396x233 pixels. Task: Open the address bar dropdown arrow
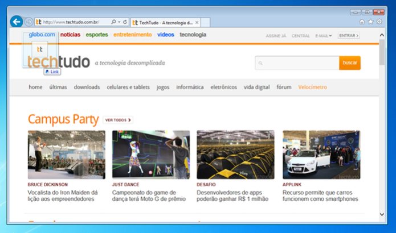[x=119, y=22]
